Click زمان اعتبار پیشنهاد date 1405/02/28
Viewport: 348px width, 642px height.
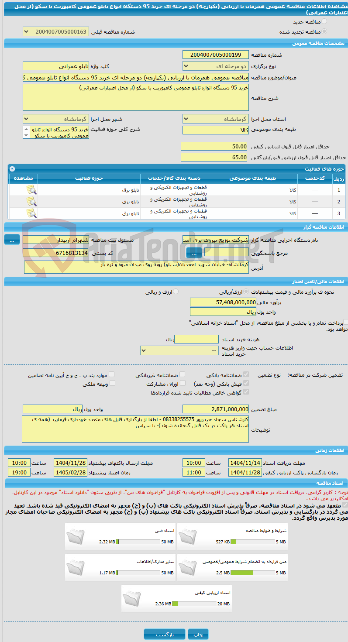click(x=70, y=472)
